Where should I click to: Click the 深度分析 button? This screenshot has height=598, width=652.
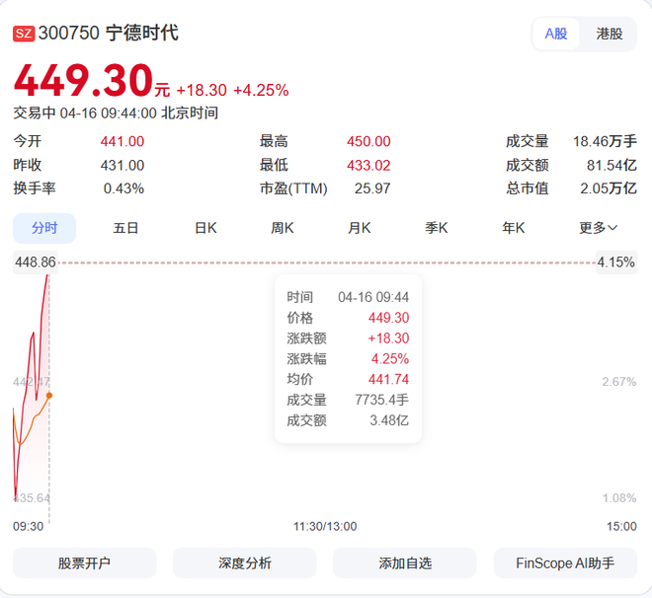(x=245, y=563)
